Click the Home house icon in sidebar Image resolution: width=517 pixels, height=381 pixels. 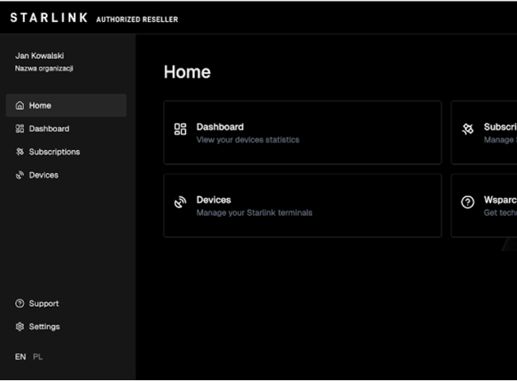click(20, 106)
